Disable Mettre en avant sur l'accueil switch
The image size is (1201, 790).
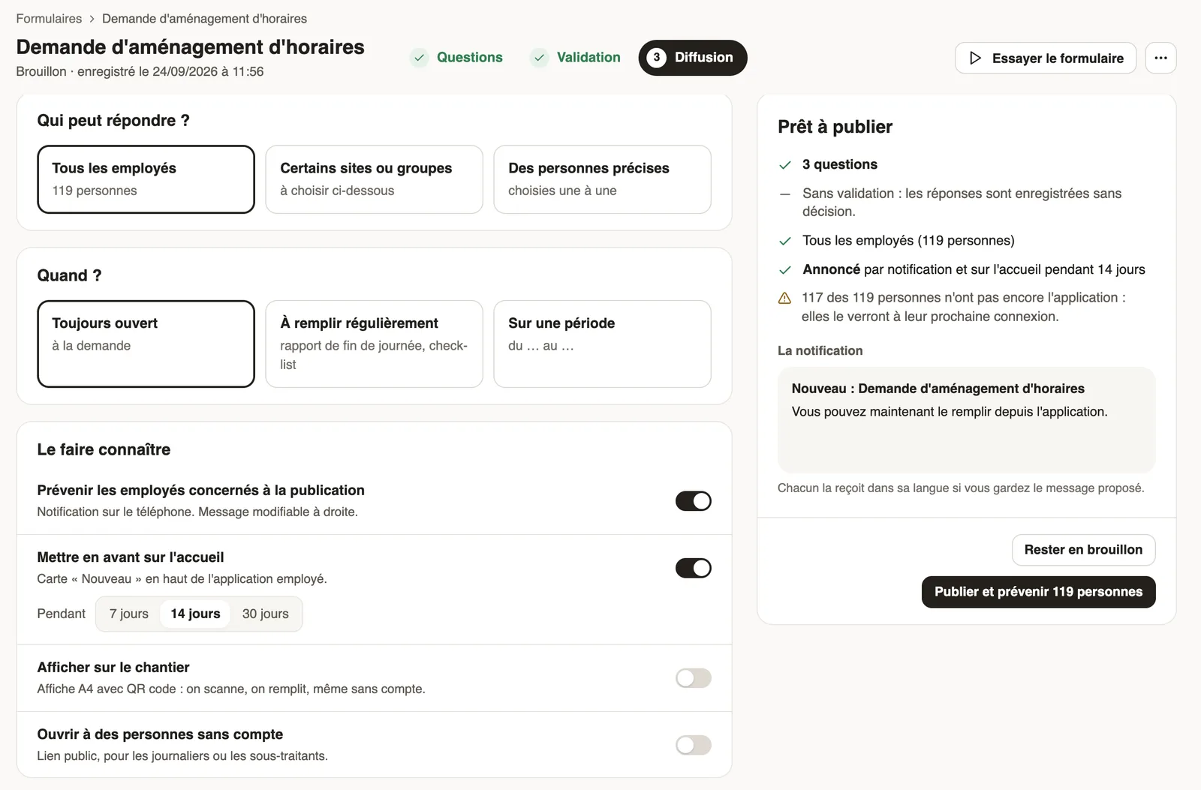coord(693,568)
